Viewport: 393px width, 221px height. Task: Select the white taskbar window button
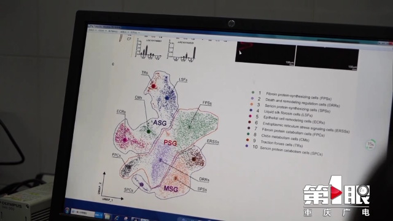coord(83,212)
